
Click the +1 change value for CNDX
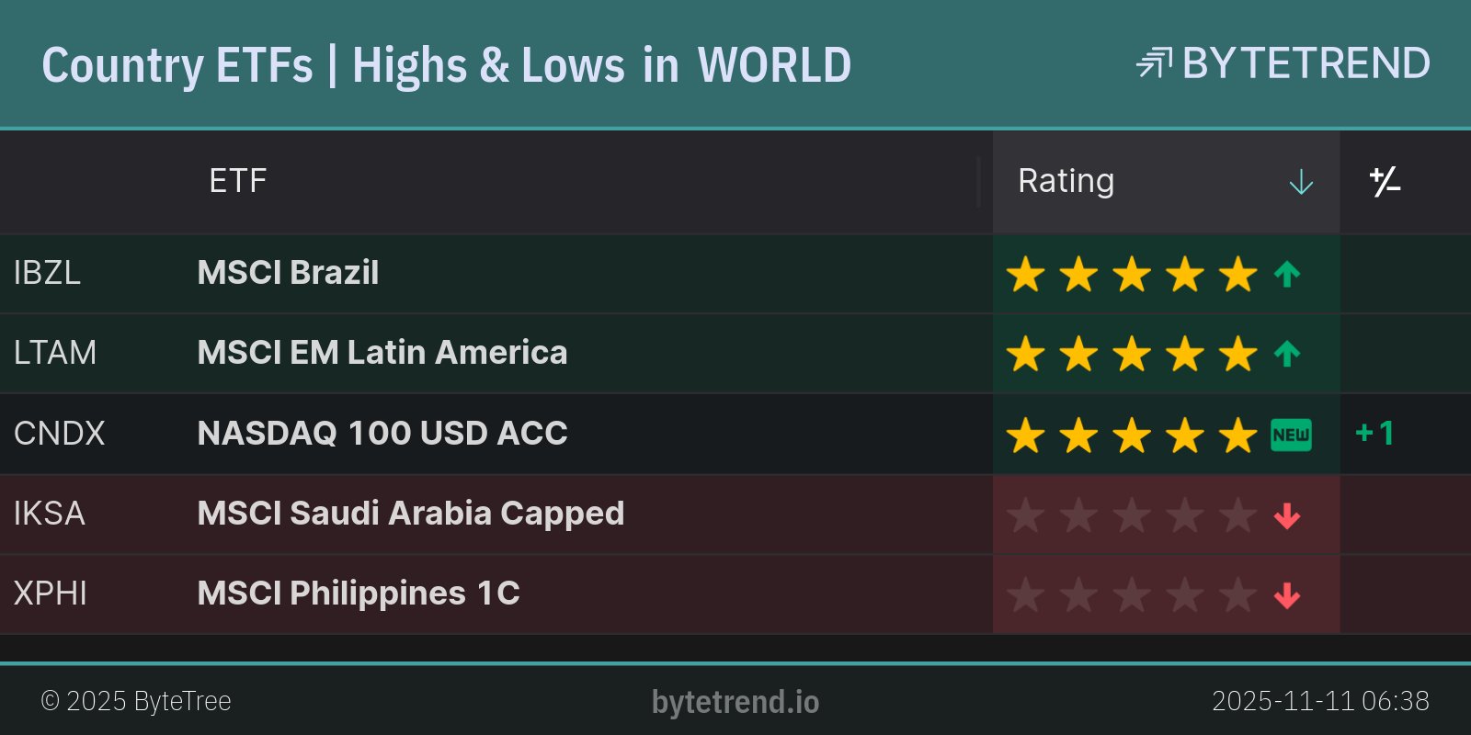(x=1375, y=433)
